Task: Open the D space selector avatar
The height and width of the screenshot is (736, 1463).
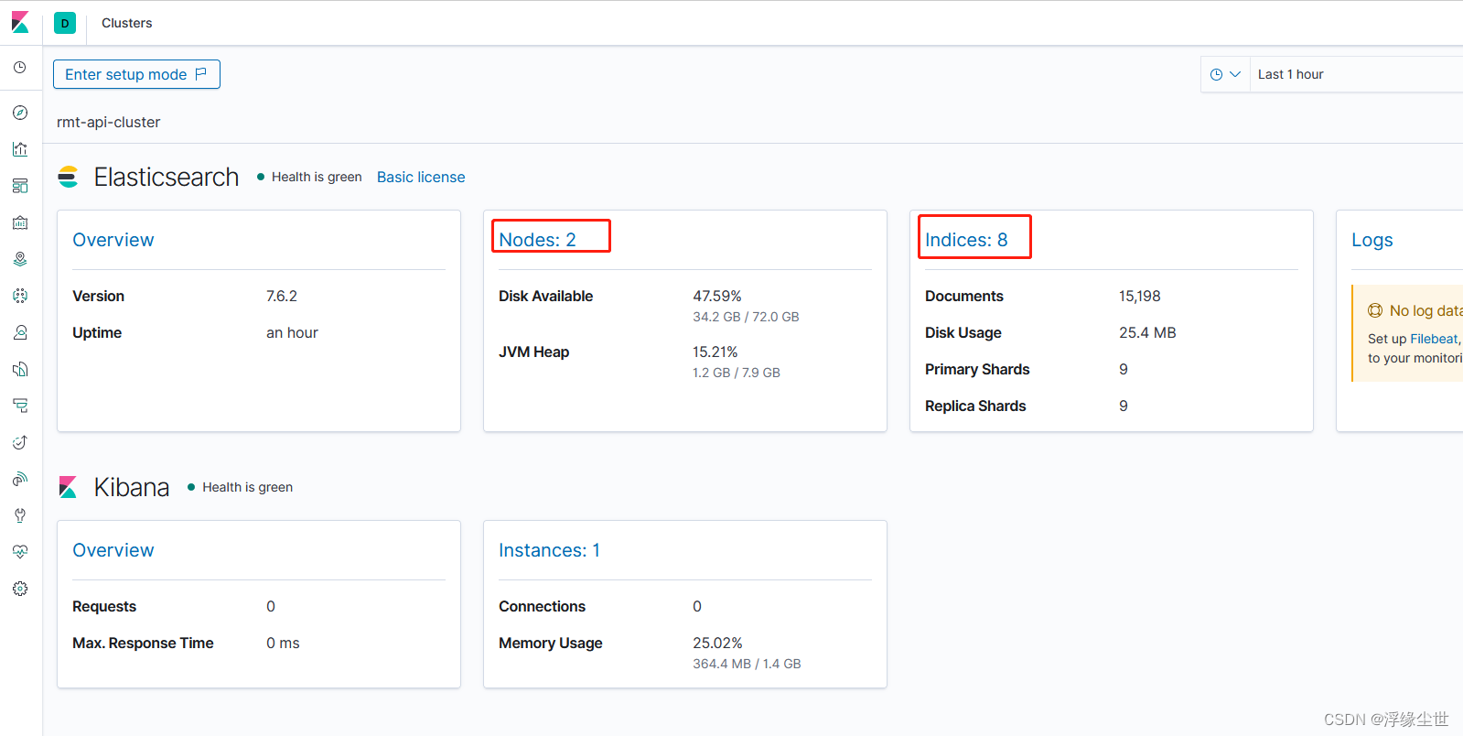Action: pos(65,23)
